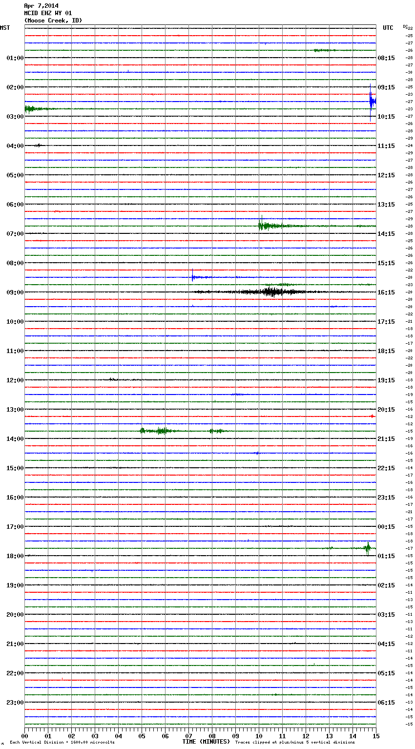Click the "10" minute tick label

tap(259, 736)
